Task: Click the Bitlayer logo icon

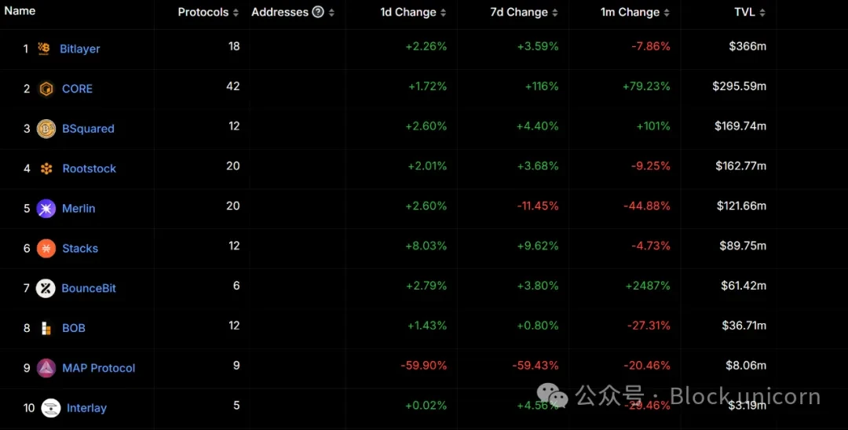Action: [45, 49]
